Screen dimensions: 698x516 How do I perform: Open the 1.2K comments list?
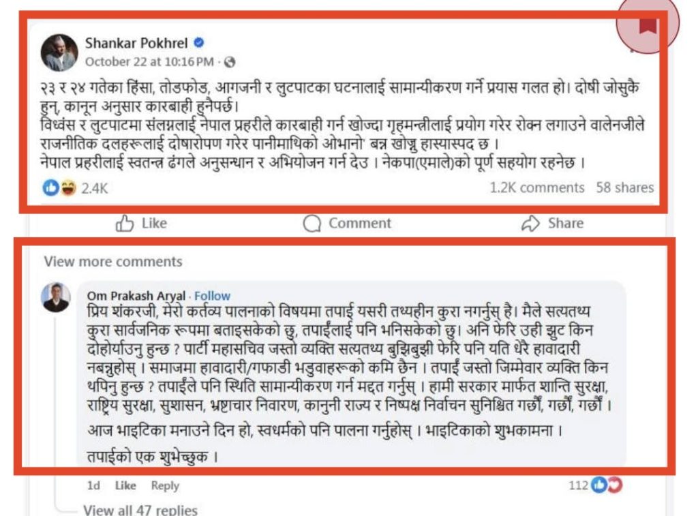pos(537,187)
